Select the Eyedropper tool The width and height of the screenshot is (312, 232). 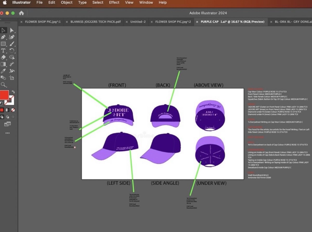pyautogui.click(x=3, y=71)
